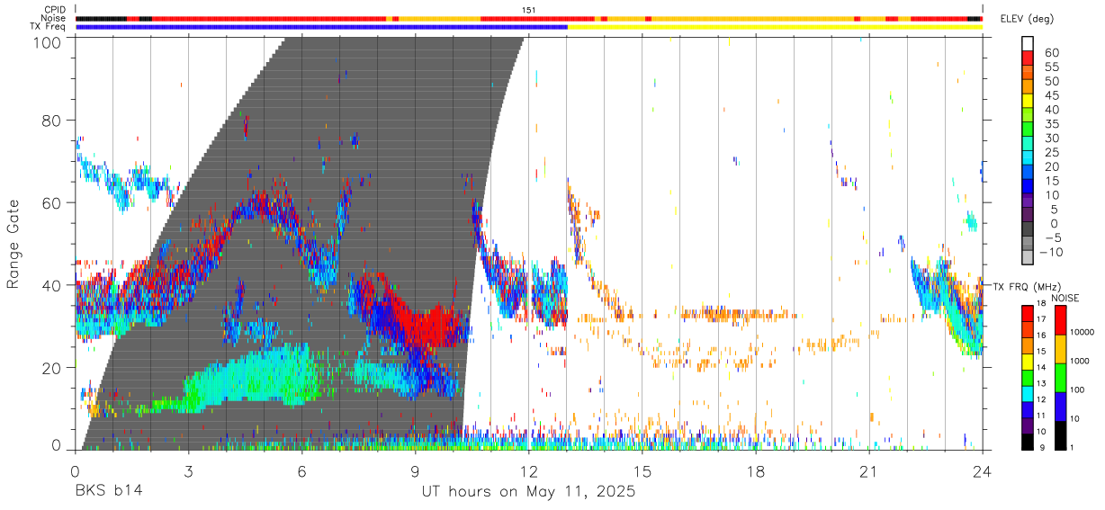
Task: Click x-axis tick label '3'
Action: [188, 471]
